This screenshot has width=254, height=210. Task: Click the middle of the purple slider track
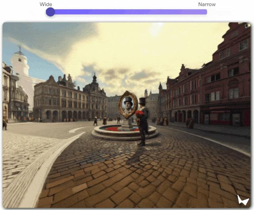129,12
